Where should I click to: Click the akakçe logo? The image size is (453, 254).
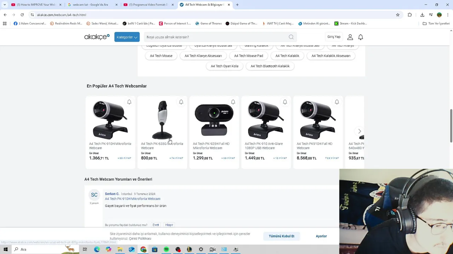[x=97, y=37]
